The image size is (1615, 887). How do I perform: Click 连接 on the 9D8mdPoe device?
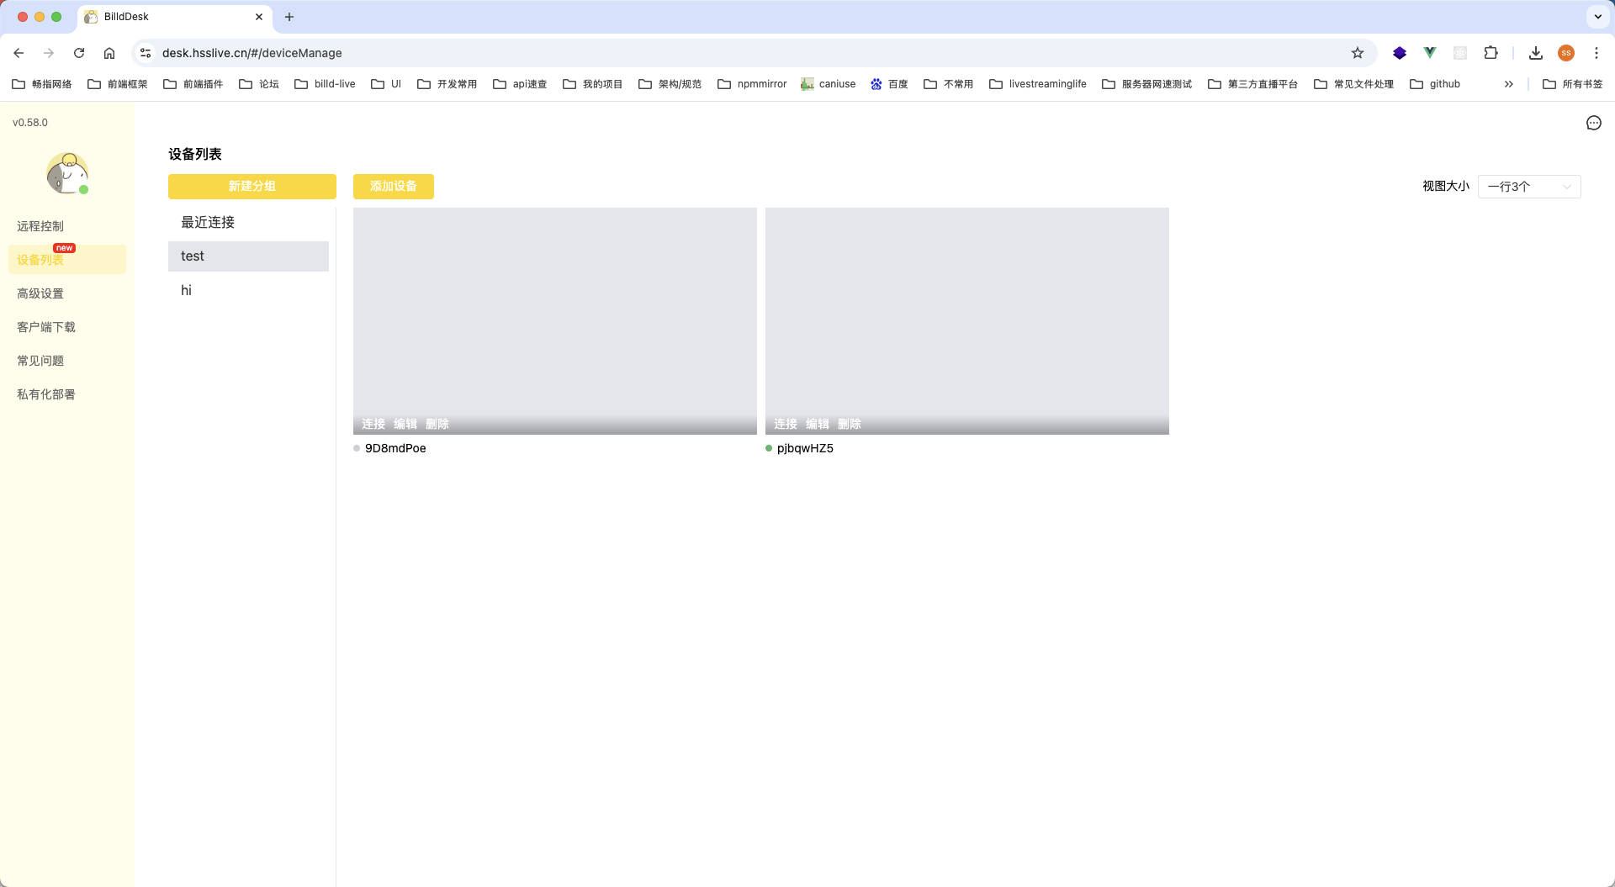(373, 424)
